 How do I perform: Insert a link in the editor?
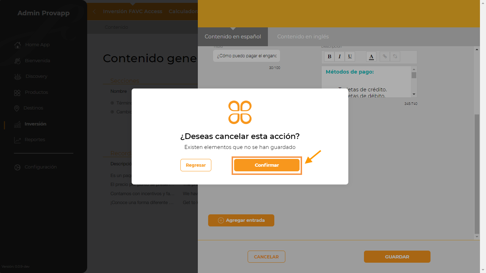pos(385,57)
